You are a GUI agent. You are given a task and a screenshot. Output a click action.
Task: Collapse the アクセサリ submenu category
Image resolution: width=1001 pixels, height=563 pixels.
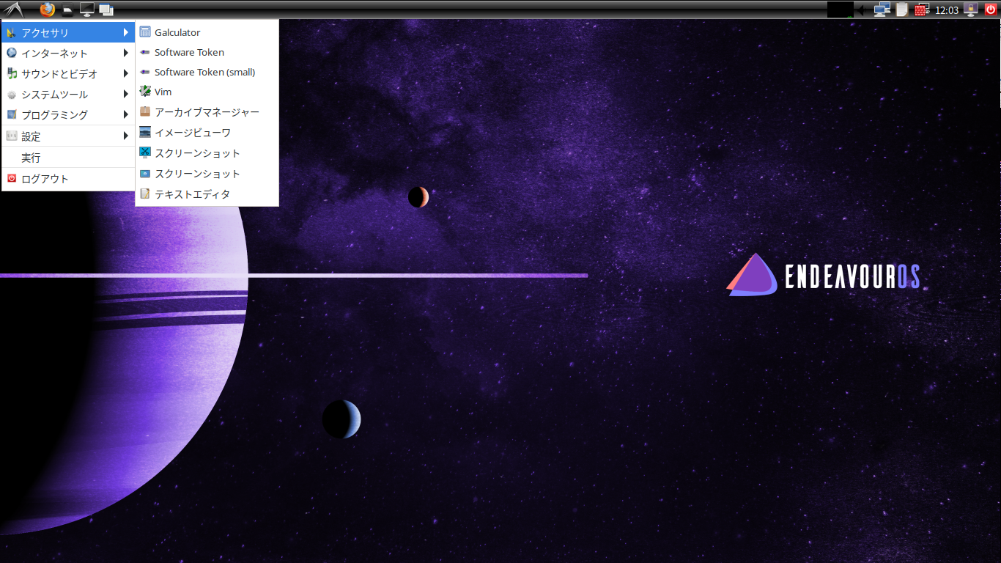pyautogui.click(x=68, y=32)
